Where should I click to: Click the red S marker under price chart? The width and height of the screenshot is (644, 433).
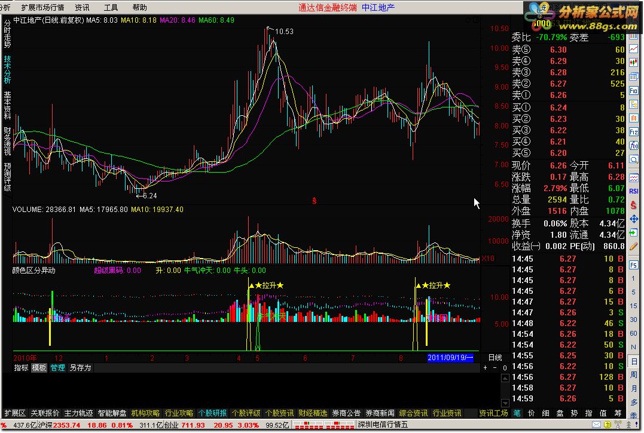click(314, 201)
